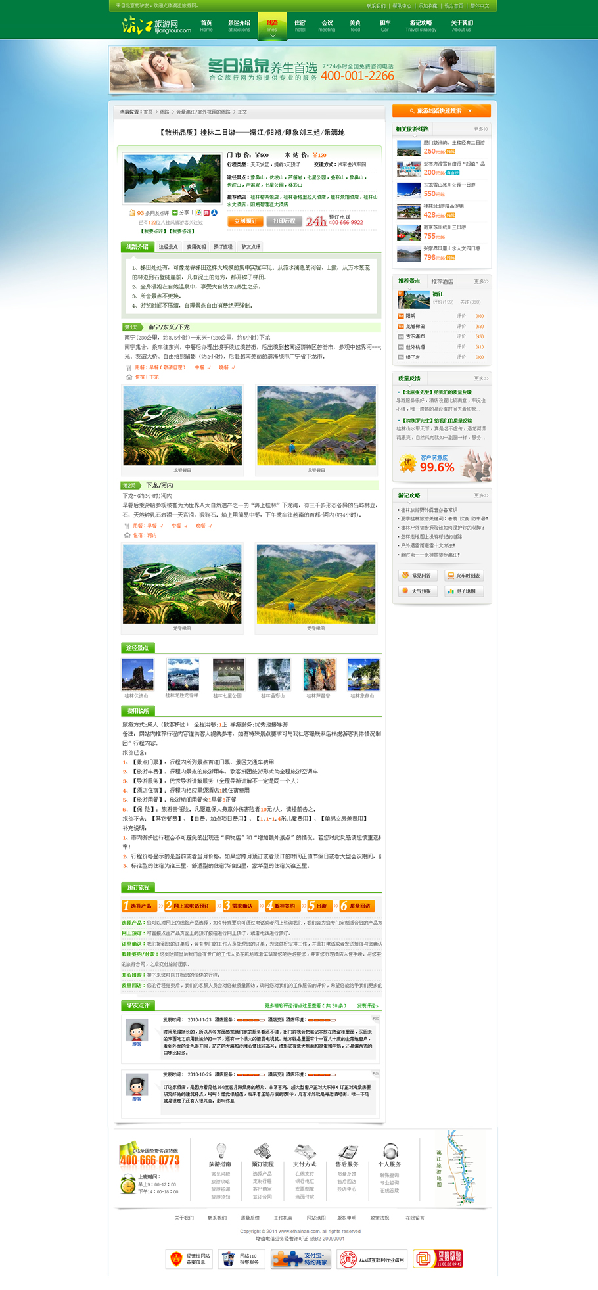Click the green 分享 share plus icon

coord(175,213)
